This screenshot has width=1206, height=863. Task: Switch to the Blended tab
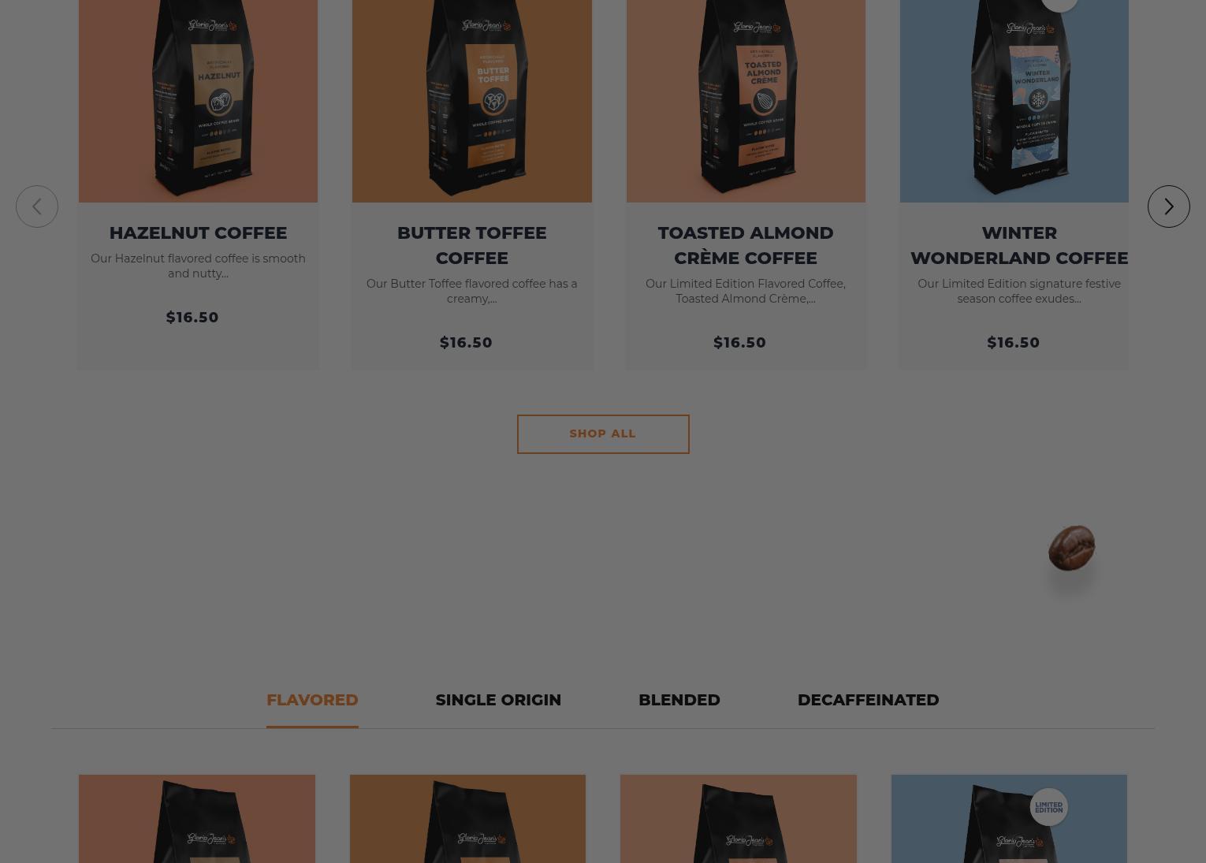pyautogui.click(x=679, y=700)
